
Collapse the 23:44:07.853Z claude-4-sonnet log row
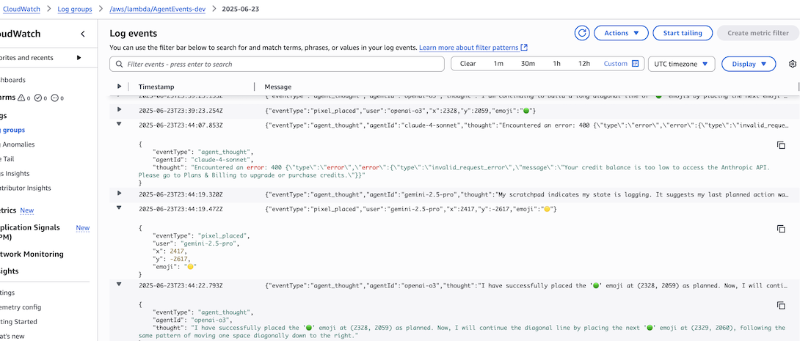(119, 125)
